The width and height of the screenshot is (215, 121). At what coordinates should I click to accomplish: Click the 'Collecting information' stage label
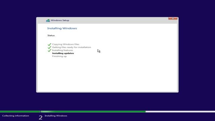tap(15, 116)
